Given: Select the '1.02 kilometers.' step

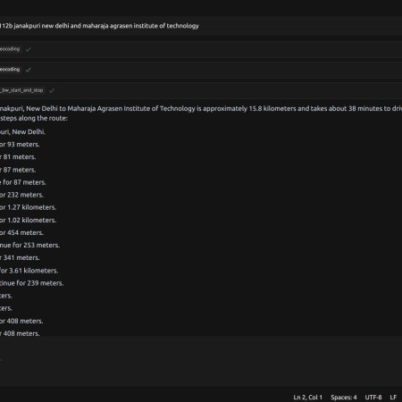Looking at the screenshot, I should [28, 220].
